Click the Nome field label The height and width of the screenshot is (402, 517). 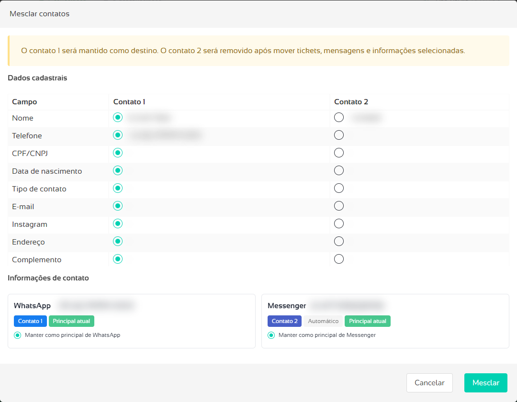coord(23,118)
